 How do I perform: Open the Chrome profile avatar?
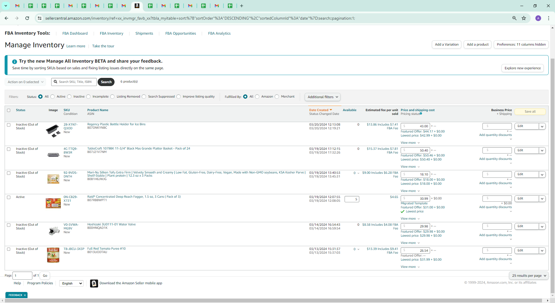pyautogui.click(x=538, y=18)
